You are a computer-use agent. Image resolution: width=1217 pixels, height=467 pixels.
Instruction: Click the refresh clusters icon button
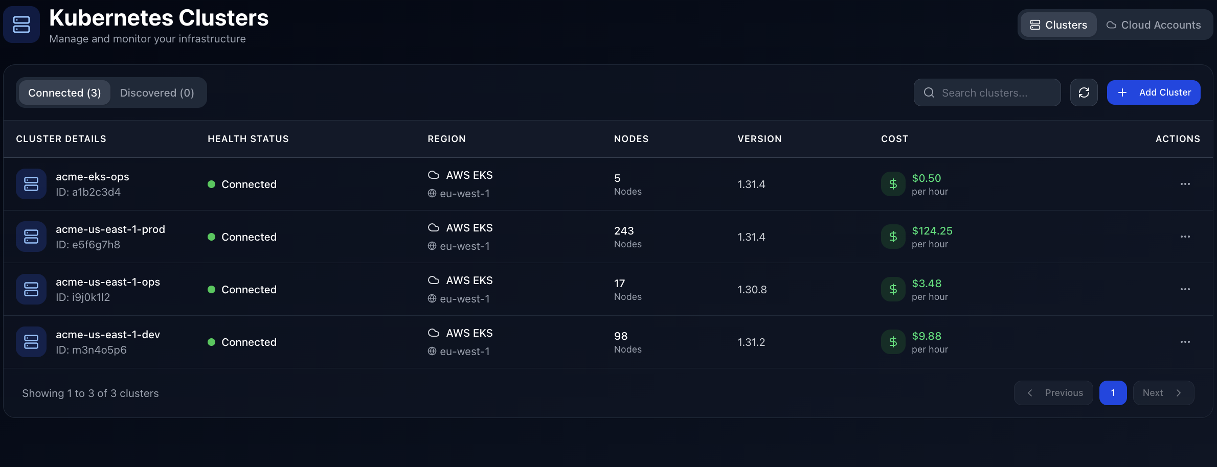pyautogui.click(x=1084, y=92)
